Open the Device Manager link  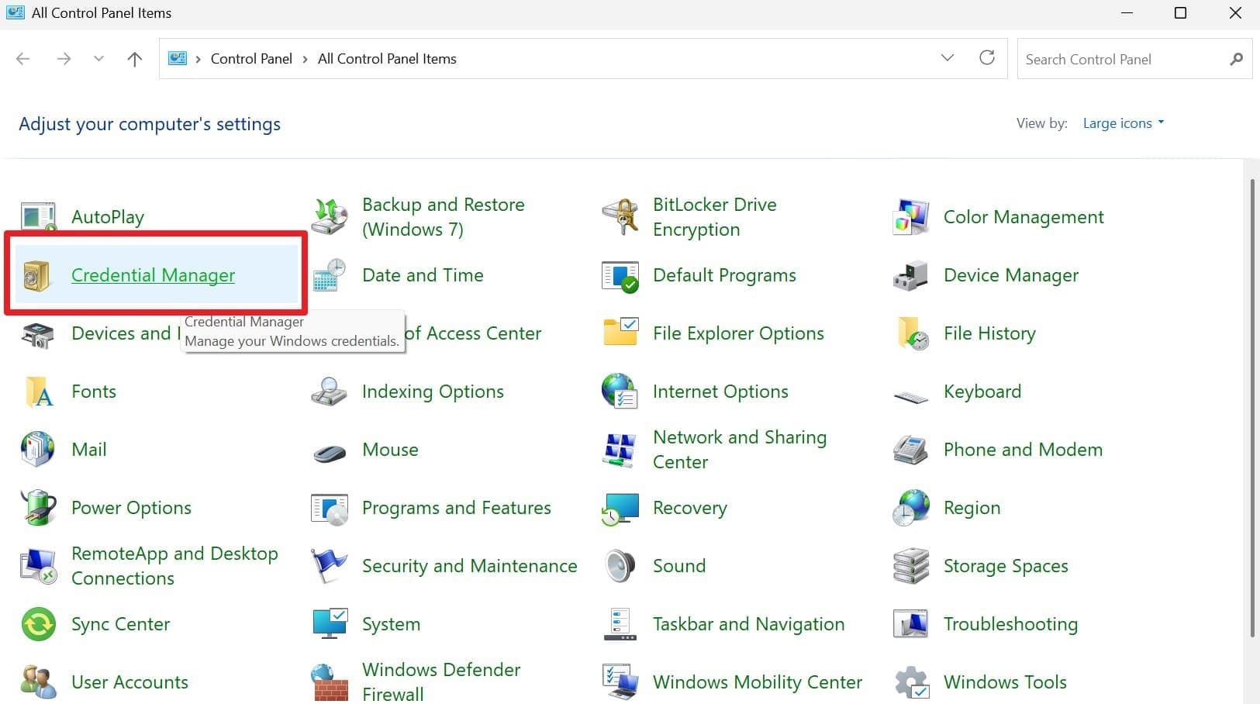pyautogui.click(x=1011, y=275)
